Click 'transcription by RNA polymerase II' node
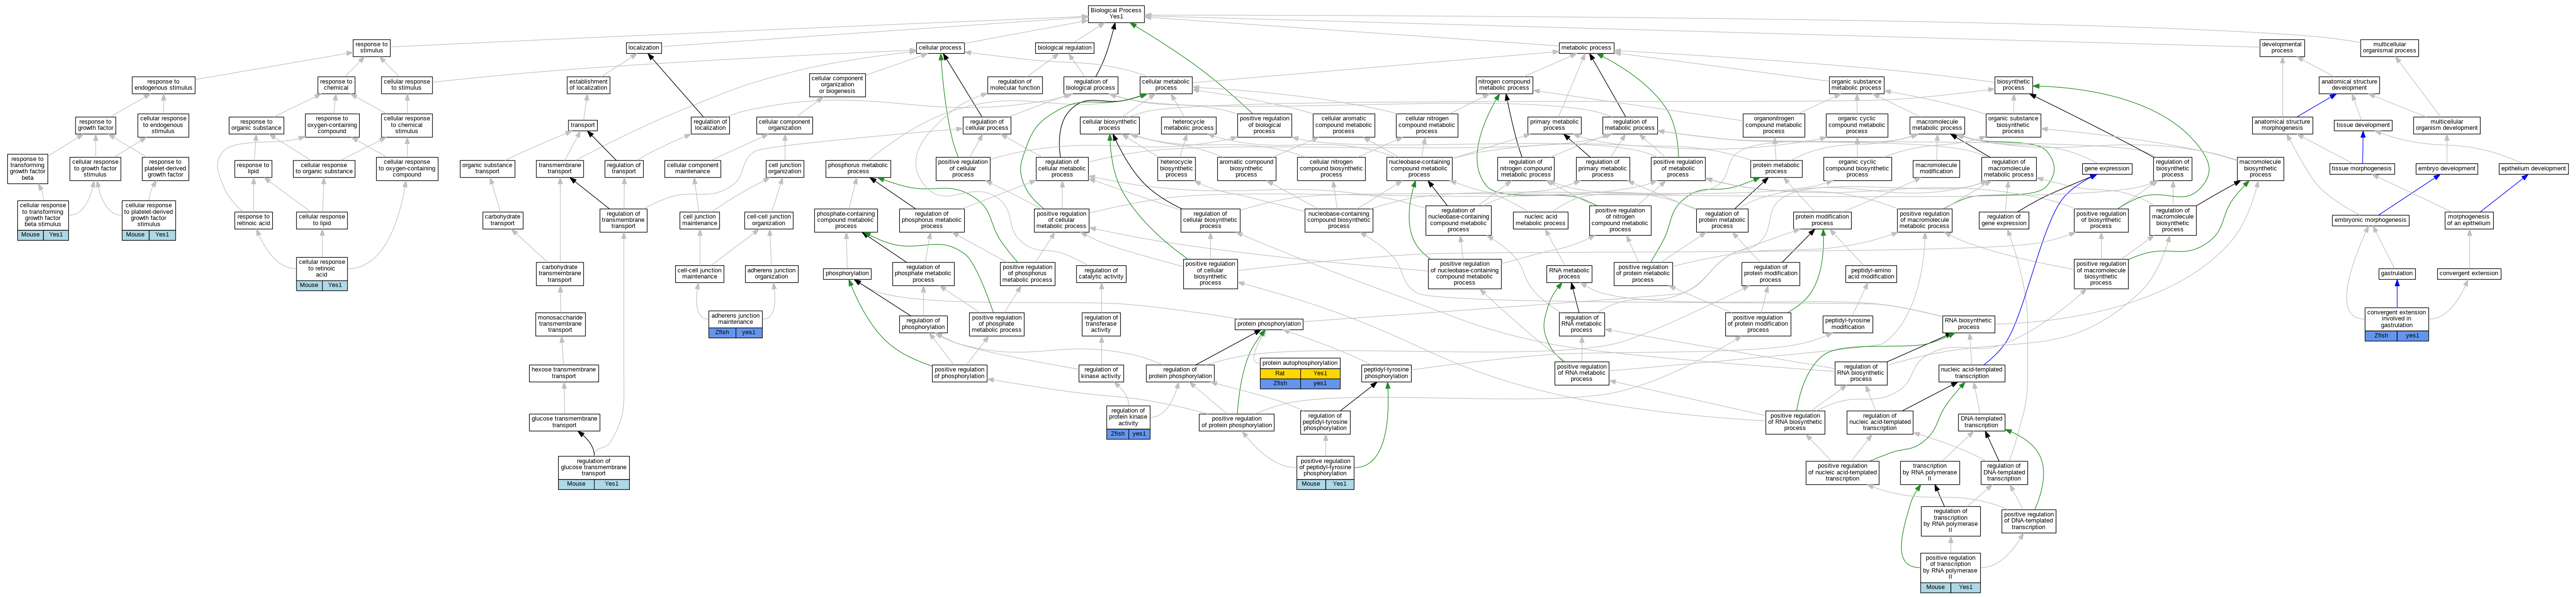2576x598 pixels. [1929, 472]
